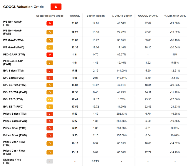Select the EV / EBIT (FWD) row label

tap(13, 107)
